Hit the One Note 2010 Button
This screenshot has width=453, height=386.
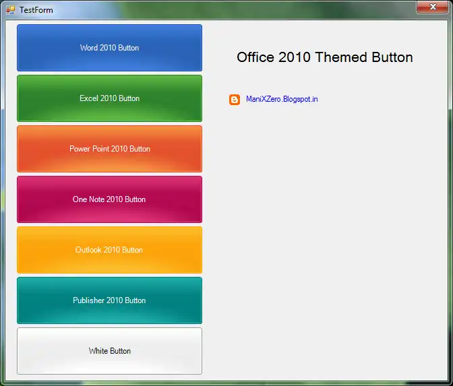click(x=109, y=199)
